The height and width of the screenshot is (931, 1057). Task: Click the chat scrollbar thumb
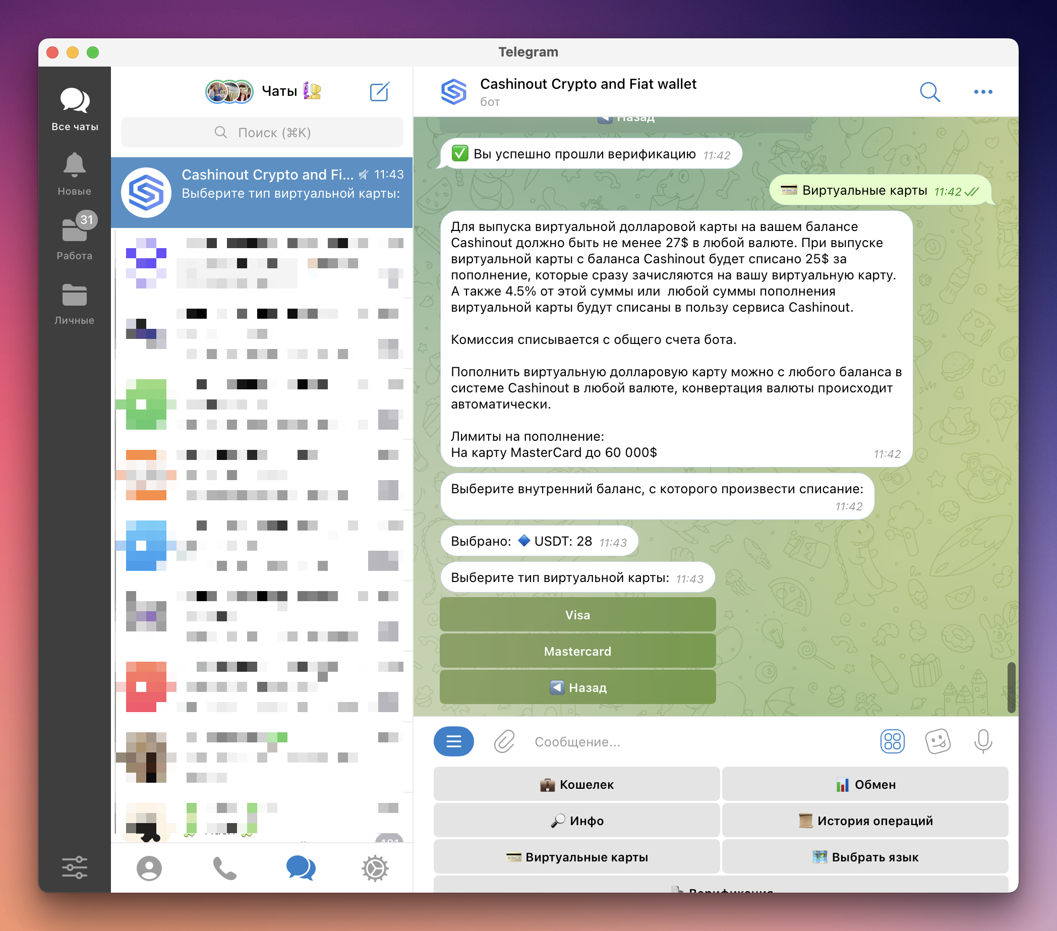(x=1011, y=687)
